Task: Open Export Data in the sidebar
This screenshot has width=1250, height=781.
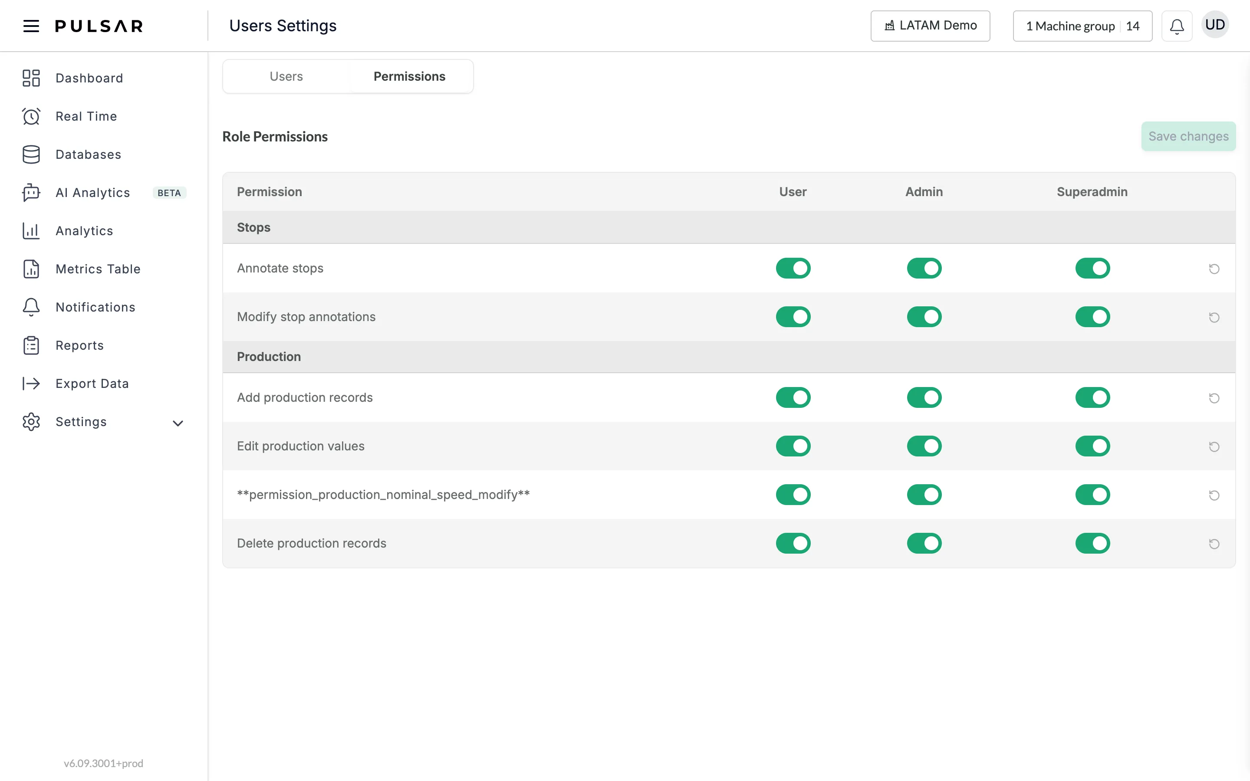Action: click(92, 384)
